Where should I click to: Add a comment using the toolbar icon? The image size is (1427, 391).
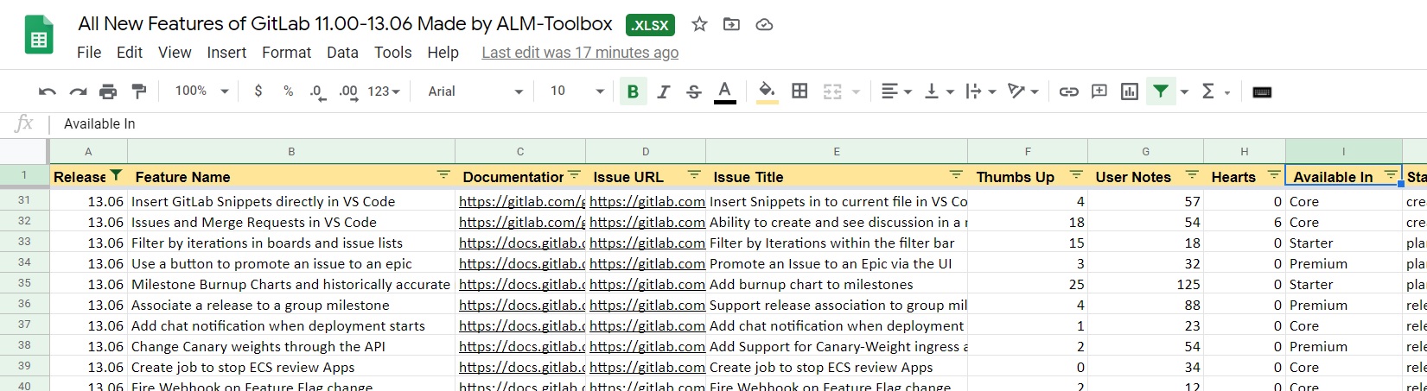tap(1099, 91)
